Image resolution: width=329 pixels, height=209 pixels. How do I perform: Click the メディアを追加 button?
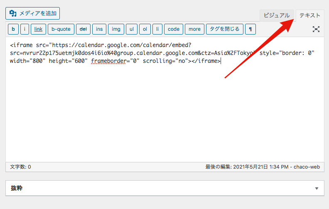coord(32,13)
